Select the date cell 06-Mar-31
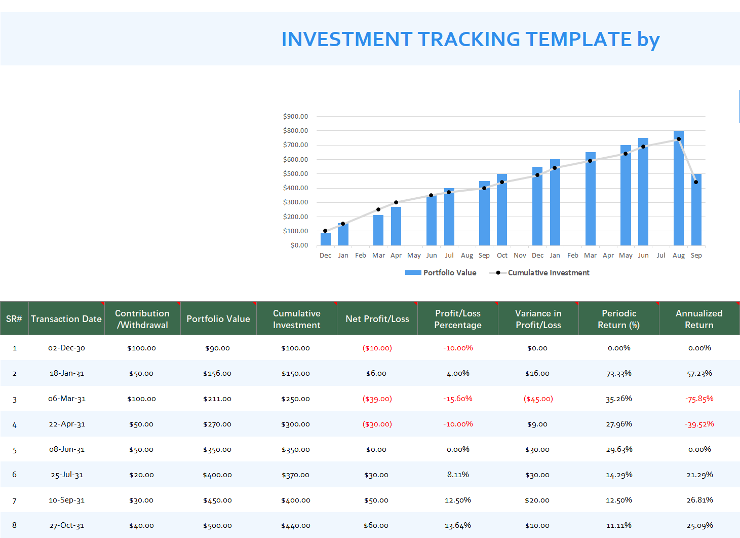 coord(66,399)
